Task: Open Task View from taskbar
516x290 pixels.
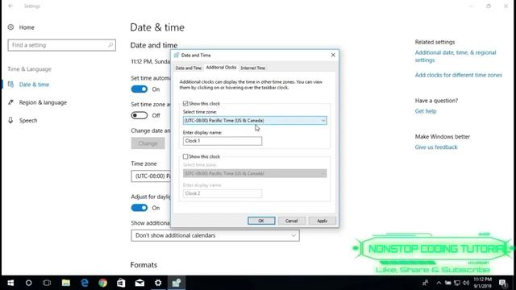Action: click(47, 283)
